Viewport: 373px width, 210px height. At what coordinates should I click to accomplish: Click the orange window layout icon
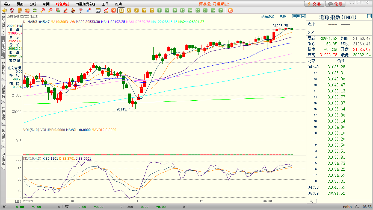pos(230,10)
